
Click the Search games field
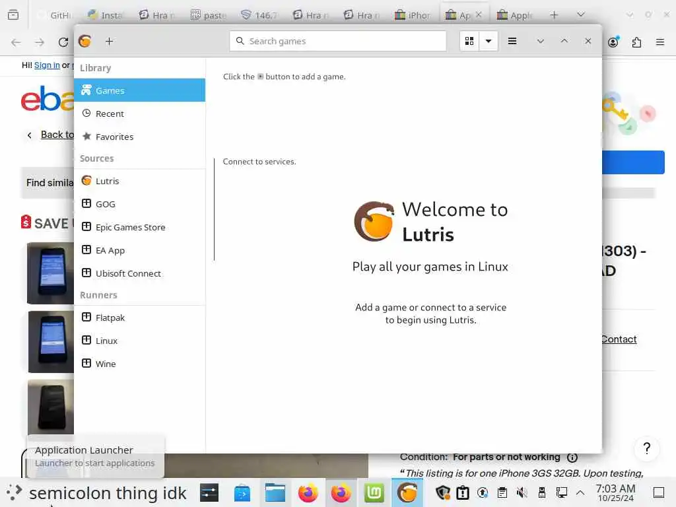[337, 41]
